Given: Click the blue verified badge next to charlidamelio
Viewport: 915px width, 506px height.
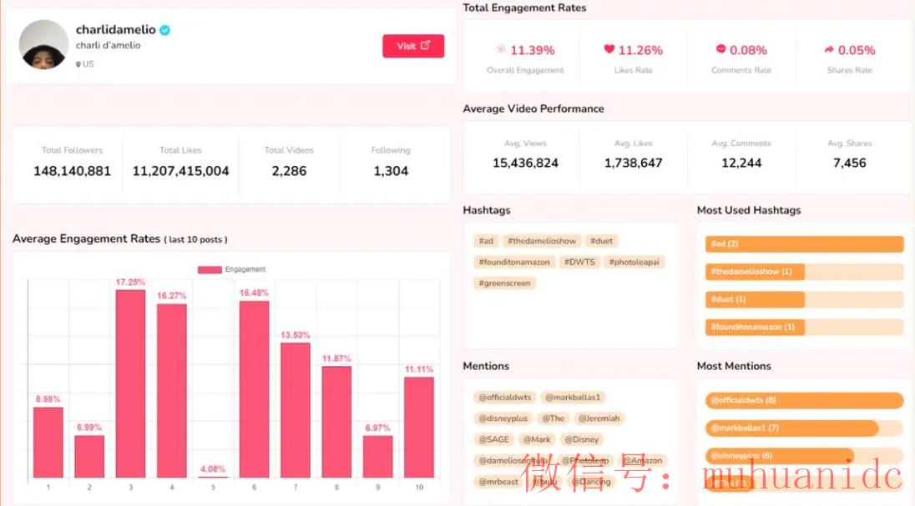Looking at the screenshot, I should (x=165, y=30).
